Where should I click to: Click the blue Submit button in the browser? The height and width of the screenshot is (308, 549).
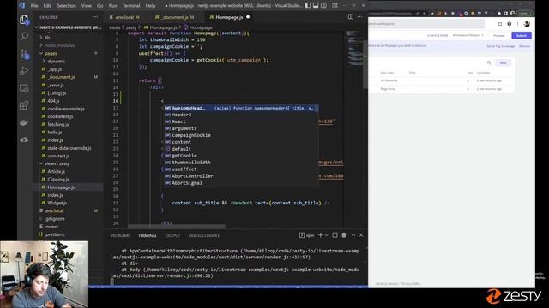[522, 36]
